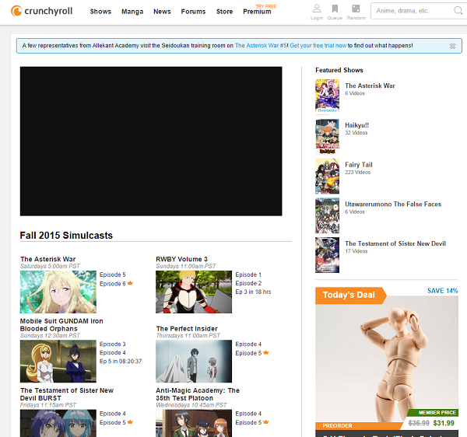Open the Haikyu!! featured poster
467x437 pixels.
[327, 137]
